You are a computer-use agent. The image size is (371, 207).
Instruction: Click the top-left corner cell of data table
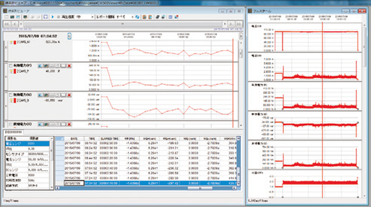tap(59, 139)
